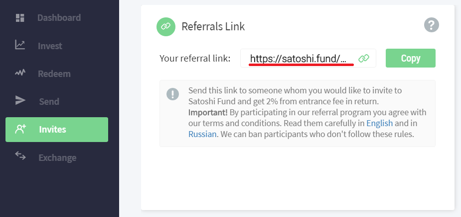
Task: Select the Send menu entry
Action: (x=49, y=101)
